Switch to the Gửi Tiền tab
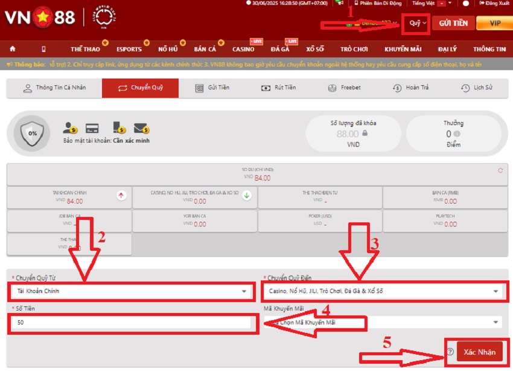The image size is (513, 371). pyautogui.click(x=212, y=88)
